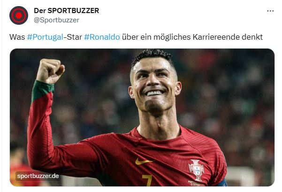Click the player's smiling face in the preview
This screenshot has height=192, width=282.
tap(155, 86)
